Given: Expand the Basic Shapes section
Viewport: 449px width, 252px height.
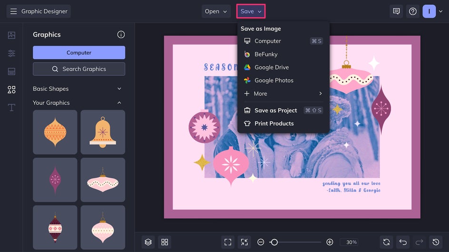Looking at the screenshot, I should point(79,89).
